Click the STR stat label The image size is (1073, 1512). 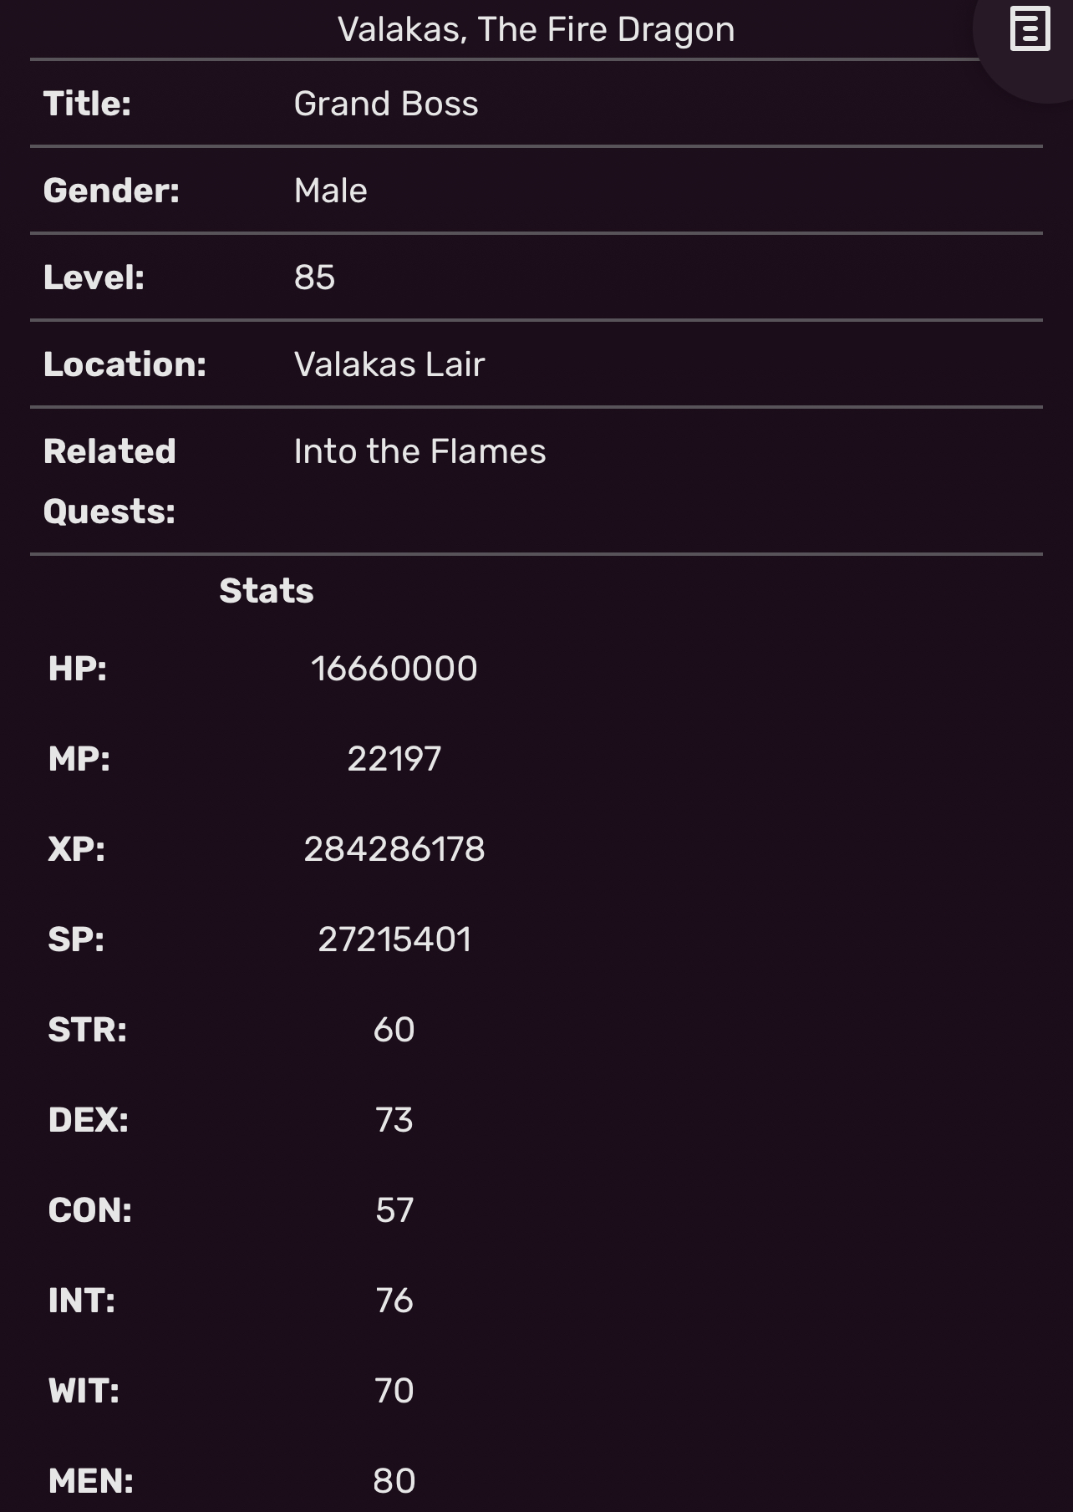tap(88, 1030)
